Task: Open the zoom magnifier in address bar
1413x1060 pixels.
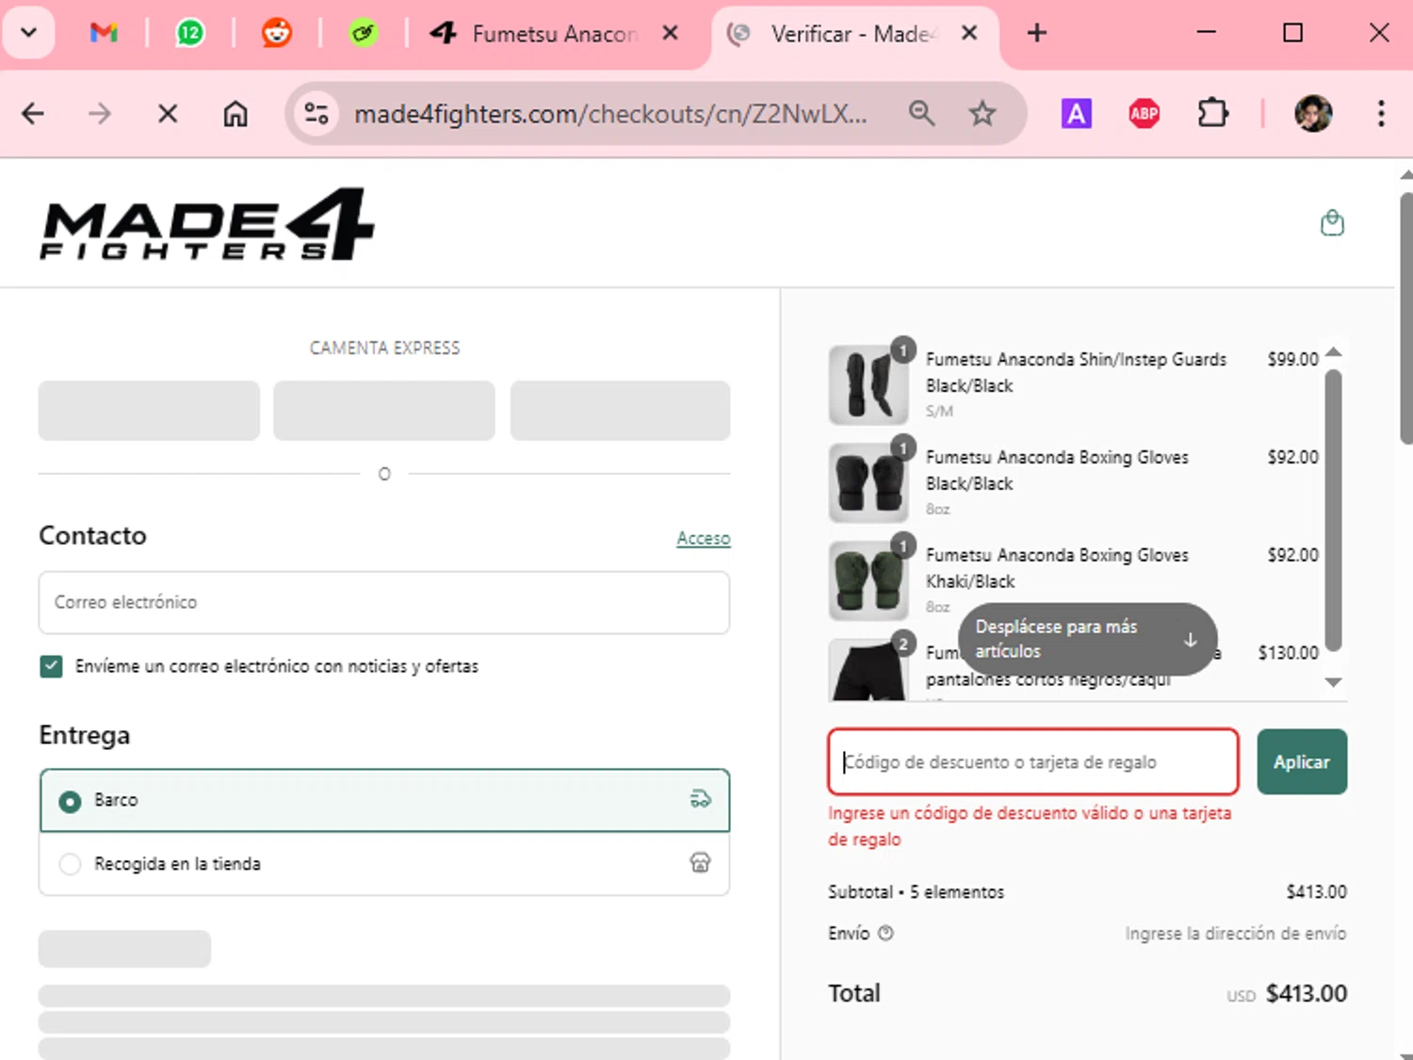Action: (x=921, y=114)
